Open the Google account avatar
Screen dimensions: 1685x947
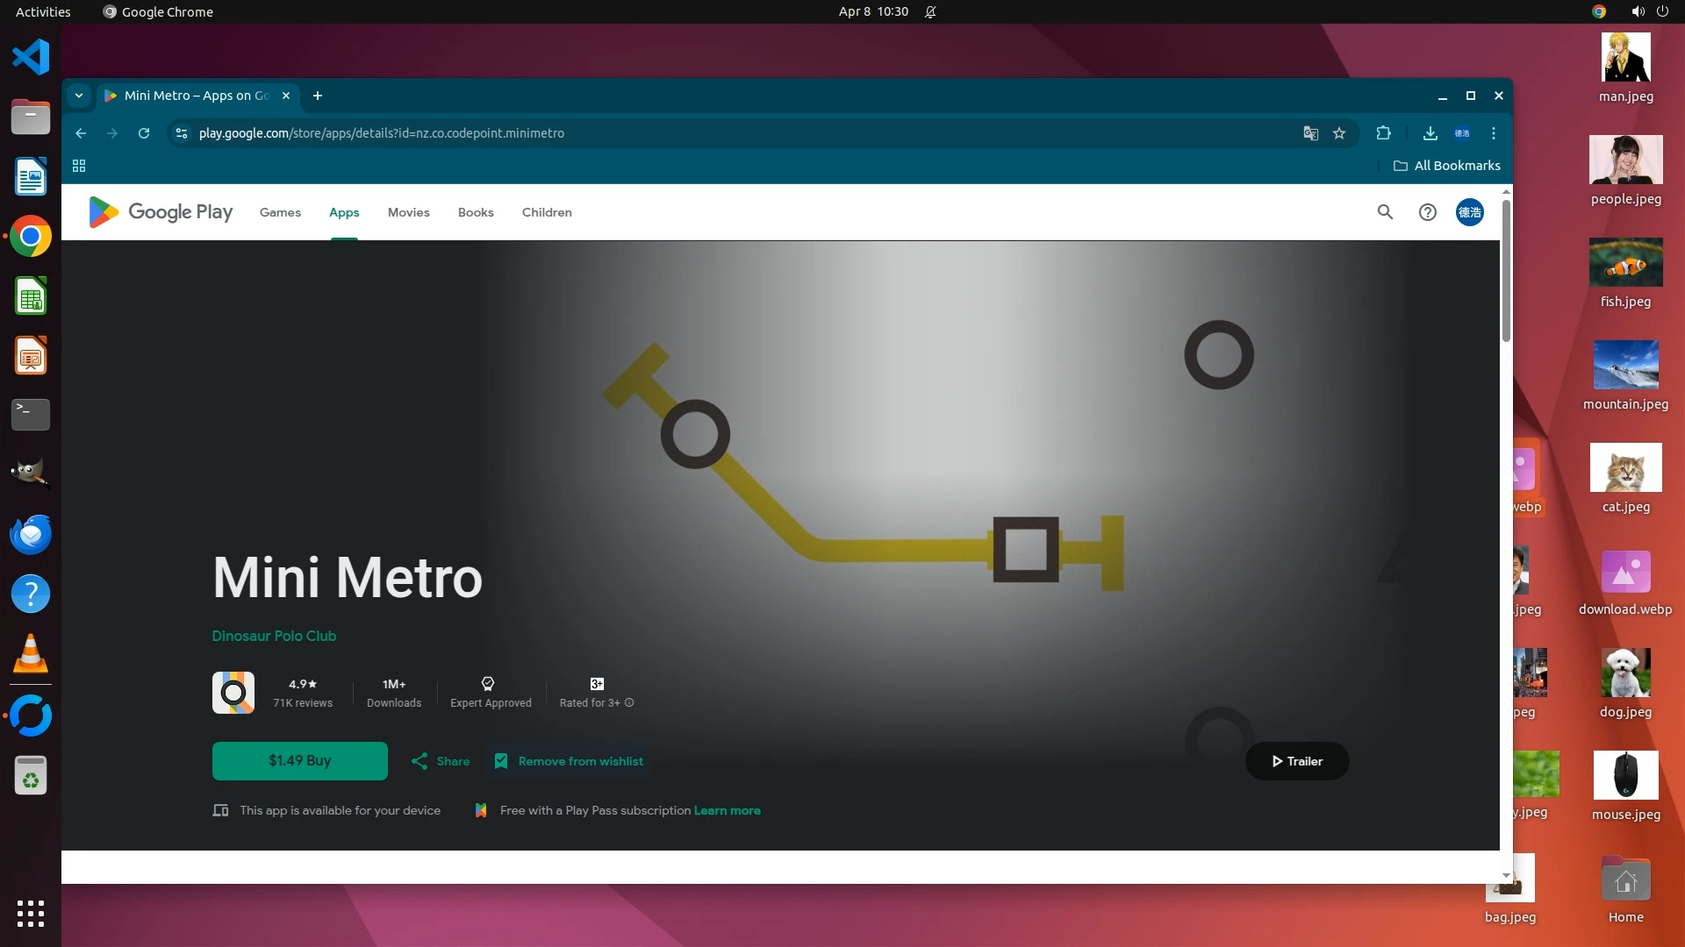tap(1470, 212)
